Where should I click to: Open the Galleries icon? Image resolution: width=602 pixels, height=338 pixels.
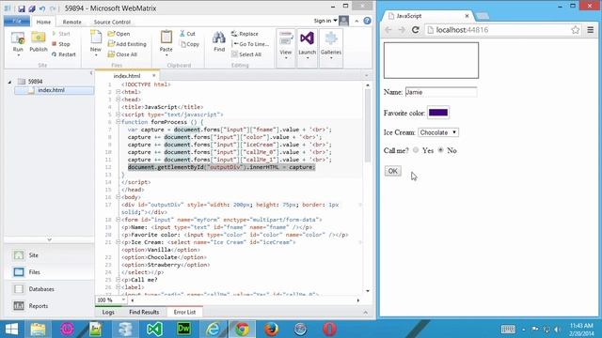331,39
